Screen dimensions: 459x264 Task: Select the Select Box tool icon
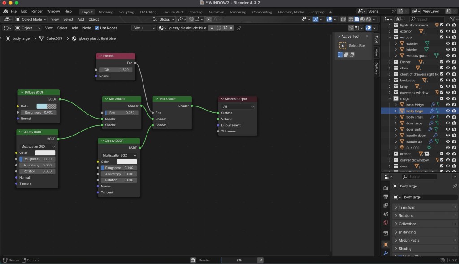343,46
